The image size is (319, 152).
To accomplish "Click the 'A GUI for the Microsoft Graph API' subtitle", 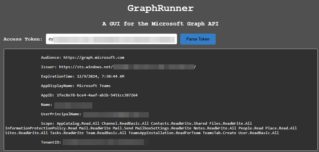I will (x=160, y=24).
